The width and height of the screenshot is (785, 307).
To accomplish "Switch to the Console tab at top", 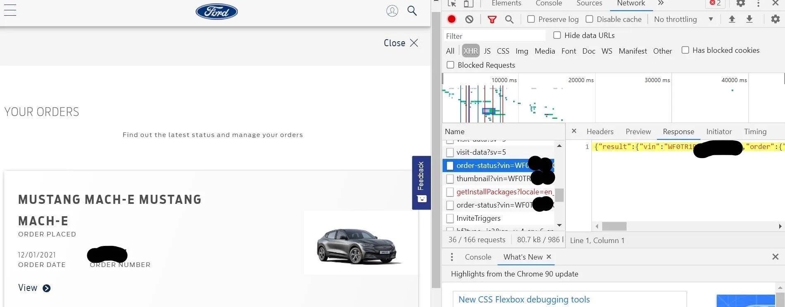I will point(549,3).
